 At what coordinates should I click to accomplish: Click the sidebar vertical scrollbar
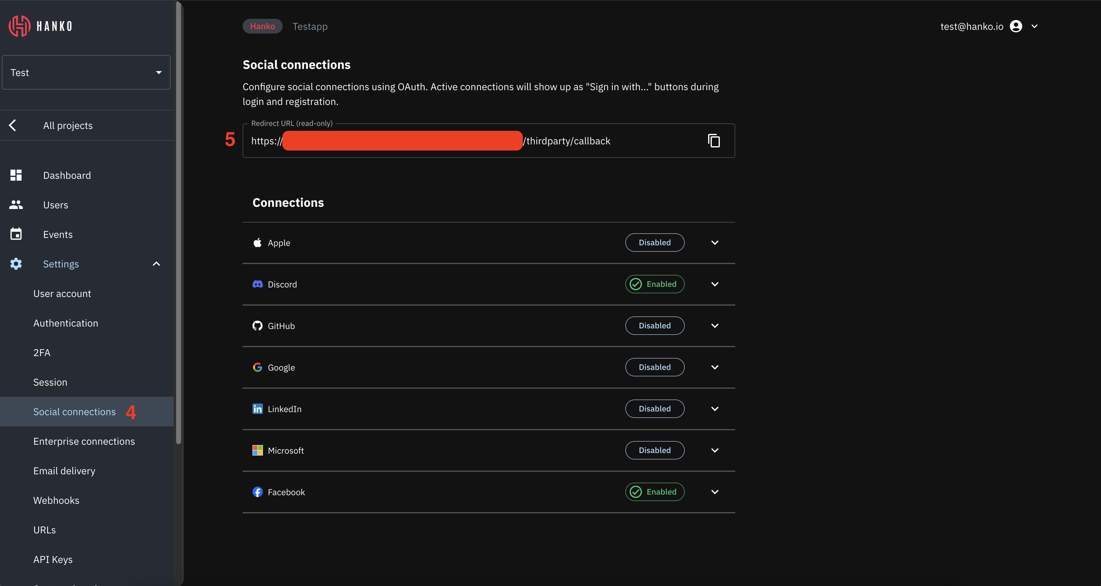[x=179, y=222]
